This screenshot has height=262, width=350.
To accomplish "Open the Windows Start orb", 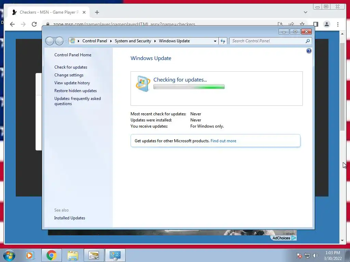I will coord(9,255).
